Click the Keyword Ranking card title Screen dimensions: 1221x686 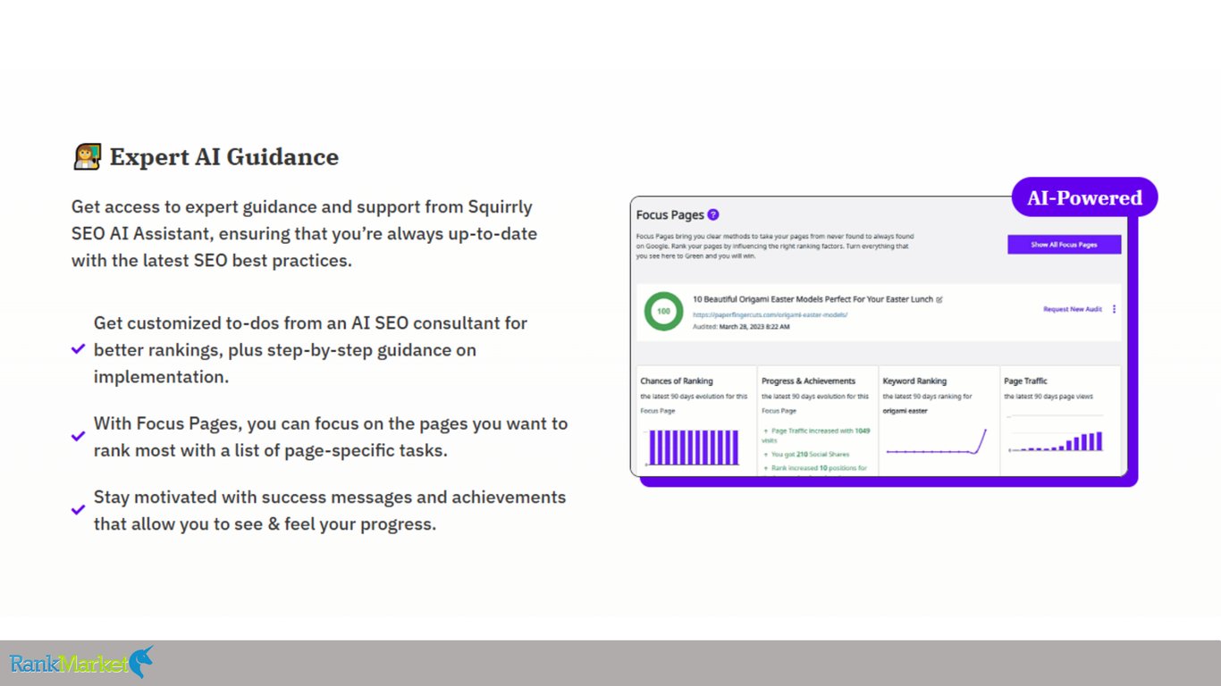pos(914,381)
